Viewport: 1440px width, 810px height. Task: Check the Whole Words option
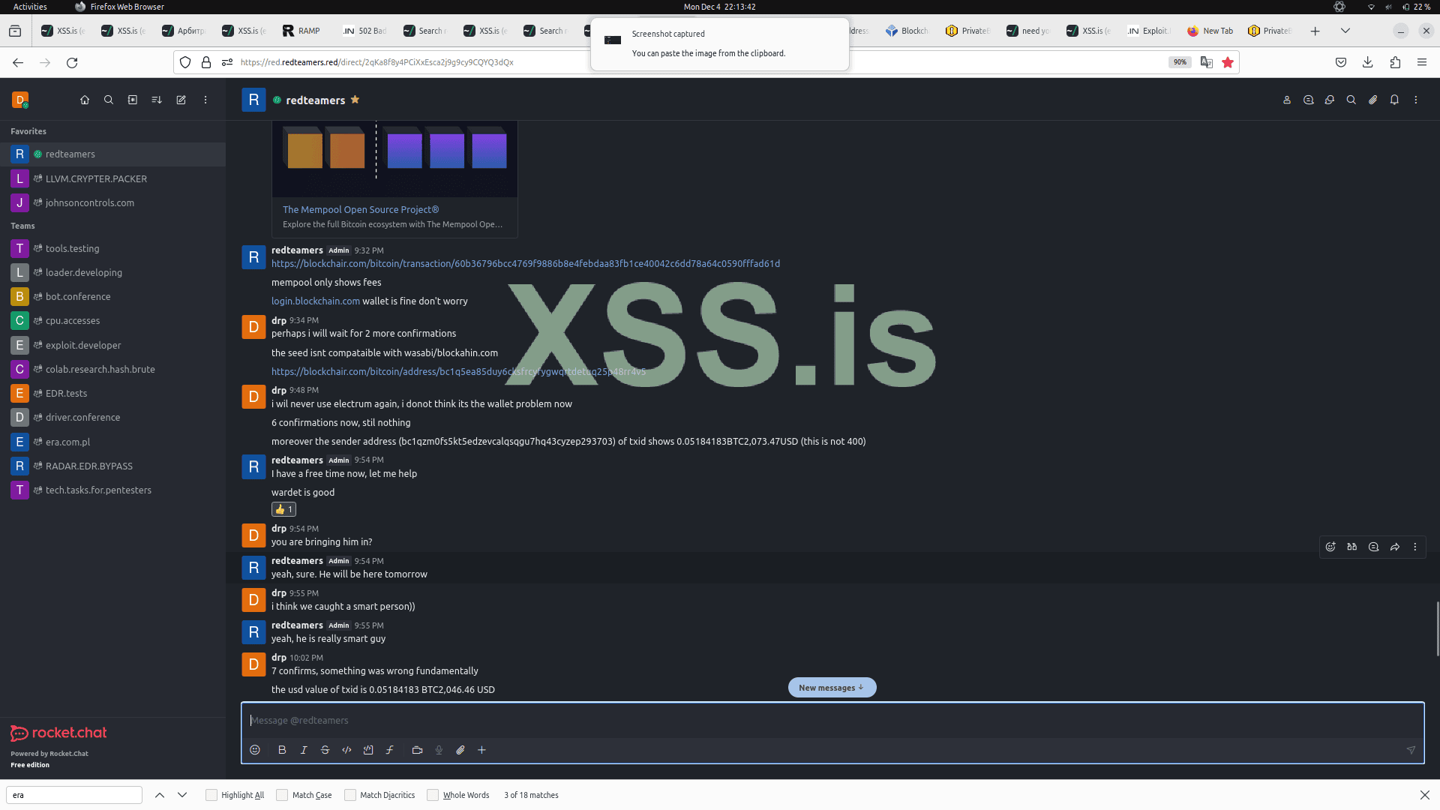click(x=433, y=795)
